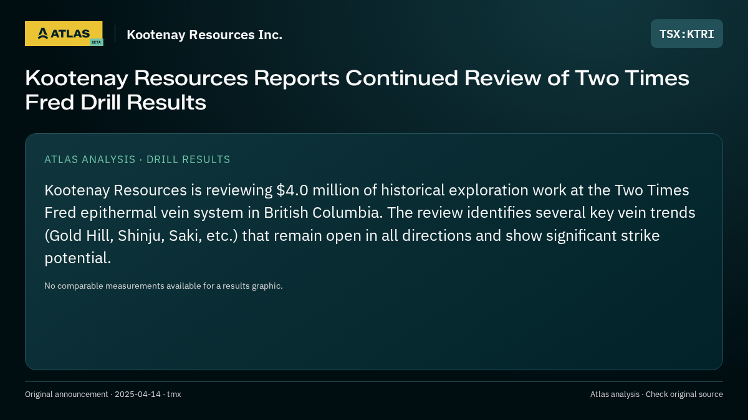The height and width of the screenshot is (420, 748).
Task: Click the headline about Two Times Fred
Action: coord(357,90)
